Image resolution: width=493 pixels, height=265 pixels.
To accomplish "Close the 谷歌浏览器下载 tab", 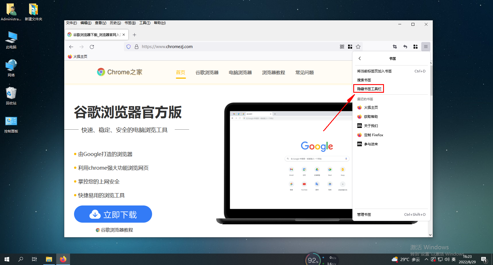I will click(x=124, y=35).
